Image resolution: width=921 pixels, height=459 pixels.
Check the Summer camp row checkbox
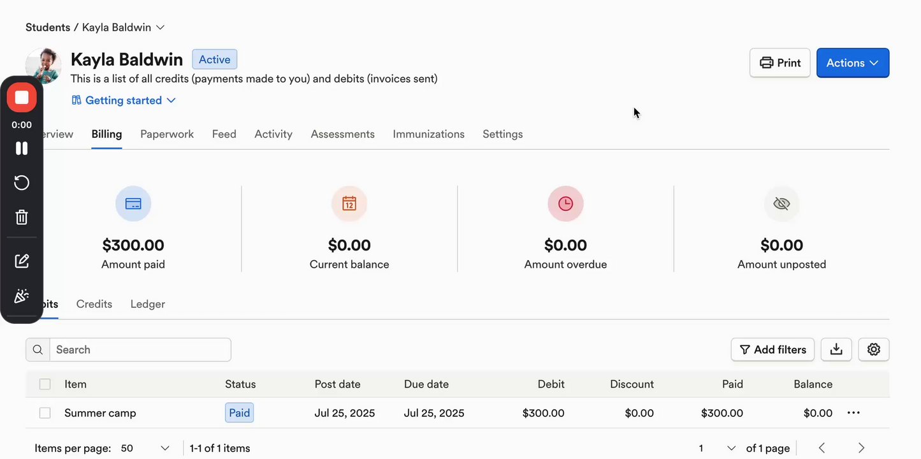(45, 413)
